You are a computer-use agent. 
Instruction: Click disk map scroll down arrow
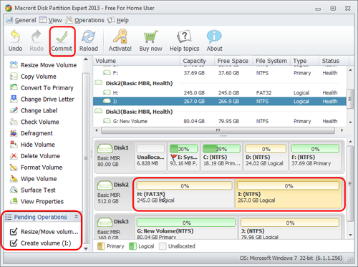click(350, 235)
